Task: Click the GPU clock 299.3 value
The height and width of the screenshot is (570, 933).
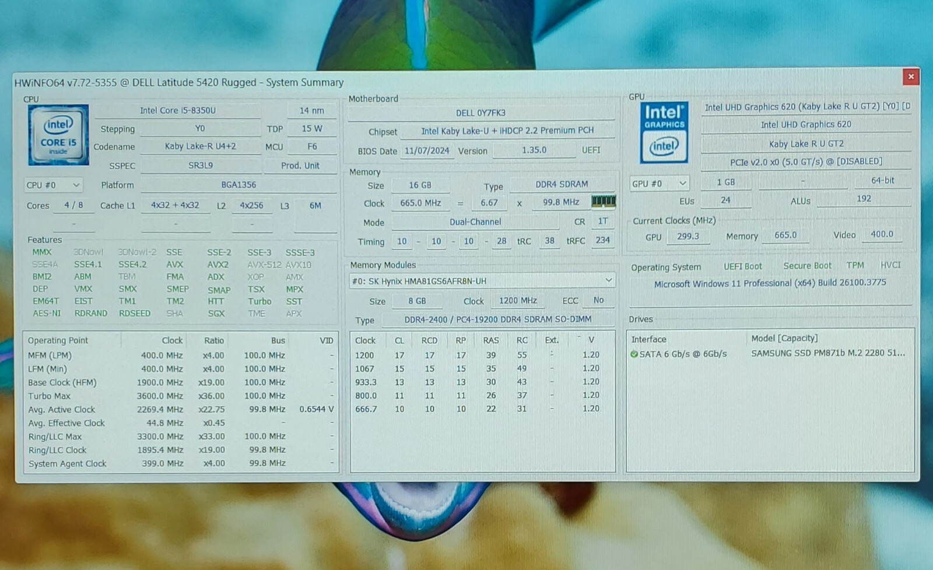Action: 688,236
